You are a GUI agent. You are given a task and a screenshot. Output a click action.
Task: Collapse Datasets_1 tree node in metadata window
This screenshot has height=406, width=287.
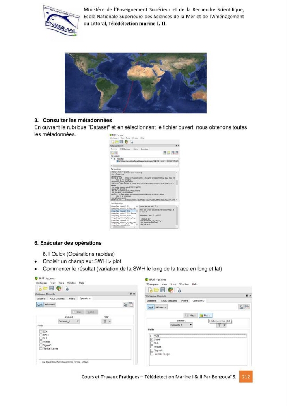point(112,159)
